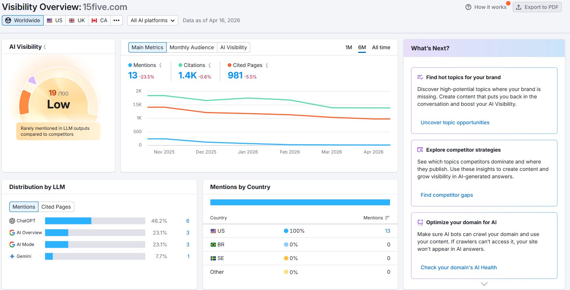Click the 15five.com domain title text
This screenshot has width=570, height=290.
105,7
